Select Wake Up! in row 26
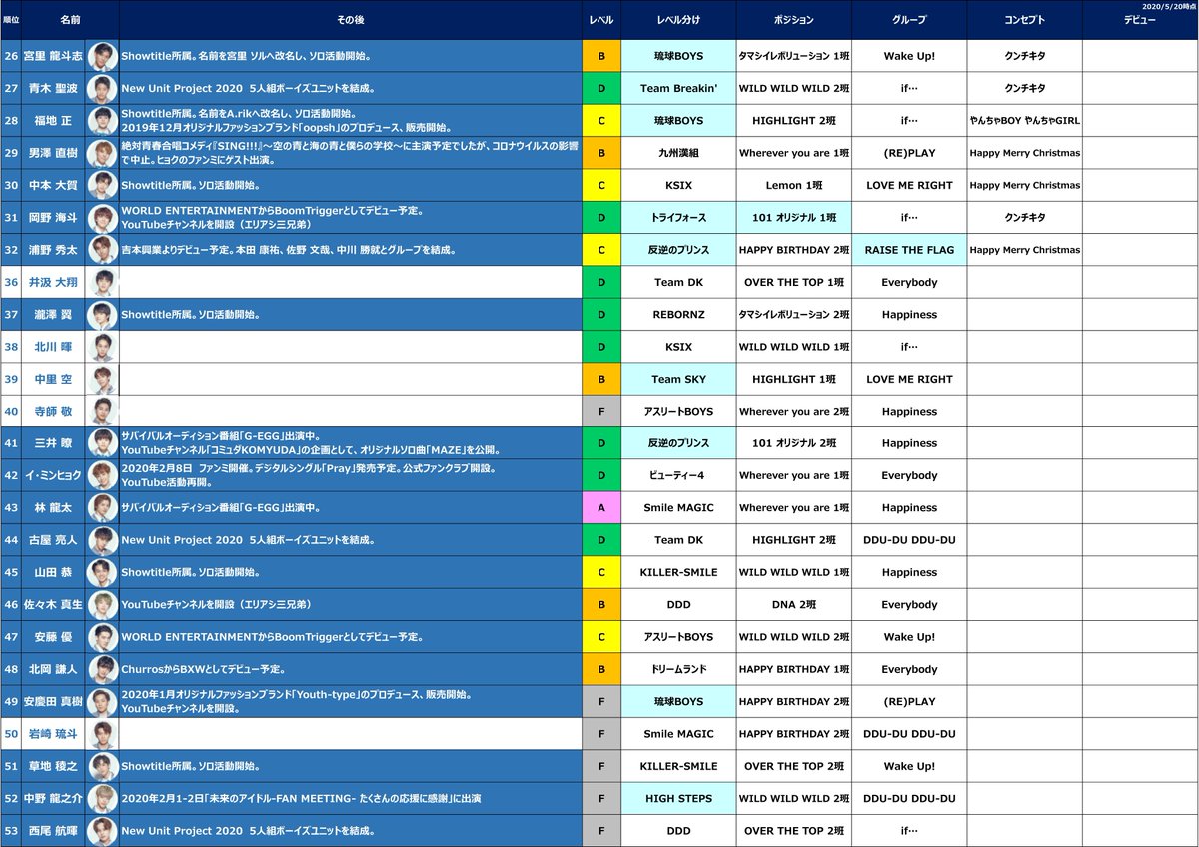The height and width of the screenshot is (847, 1199). tap(909, 56)
